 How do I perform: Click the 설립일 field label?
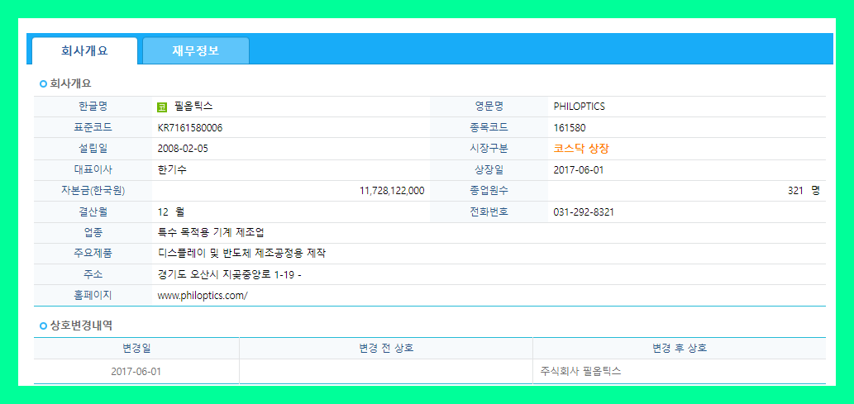click(93, 149)
